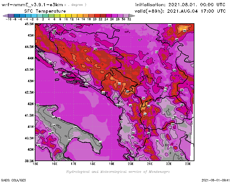Select the -2 to 0 cyan legend swatch
This screenshot has height=182, width=236.
click(x=34, y=16)
